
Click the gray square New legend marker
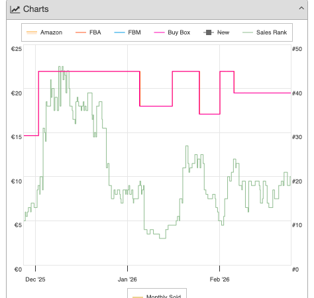coord(209,32)
